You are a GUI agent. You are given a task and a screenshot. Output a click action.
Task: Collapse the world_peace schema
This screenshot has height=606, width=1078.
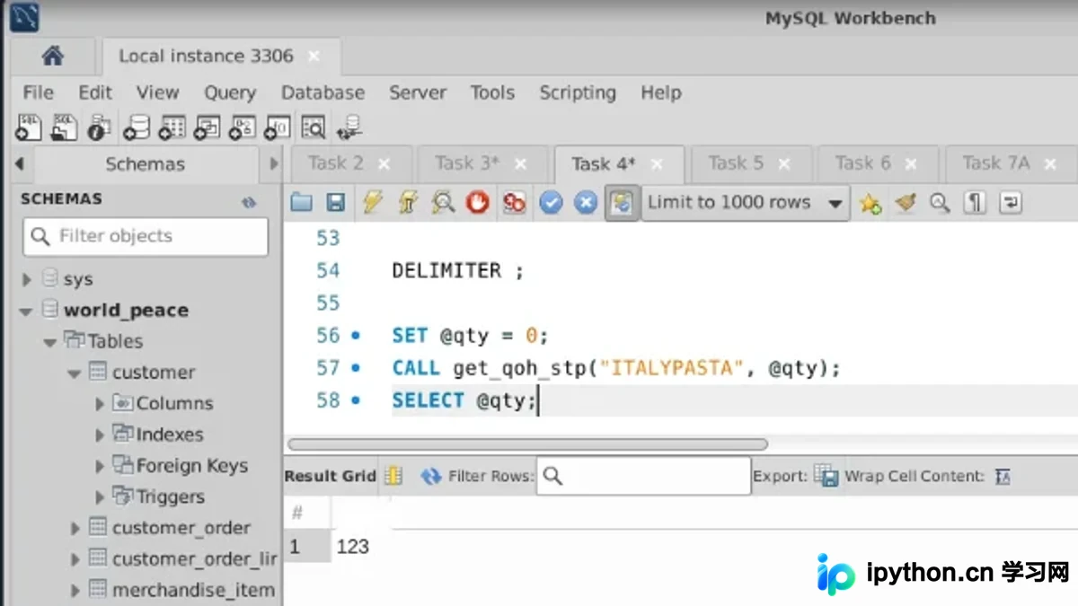pyautogui.click(x=25, y=312)
